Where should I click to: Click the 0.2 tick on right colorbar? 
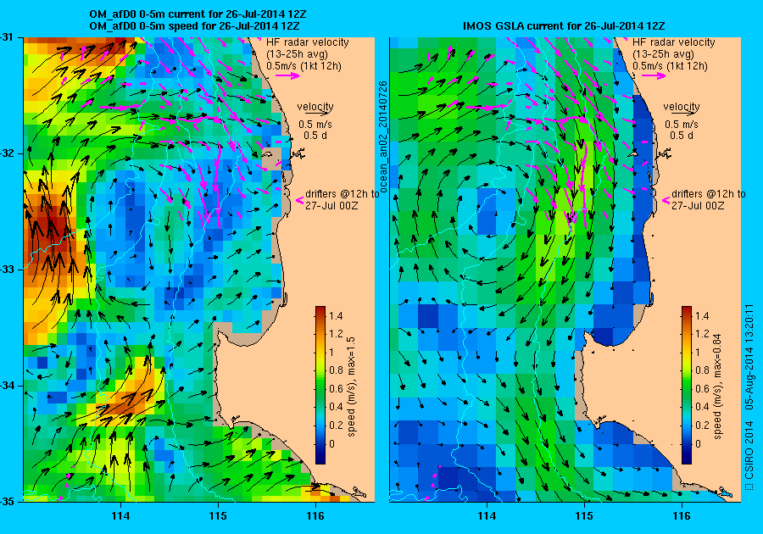[x=702, y=425]
